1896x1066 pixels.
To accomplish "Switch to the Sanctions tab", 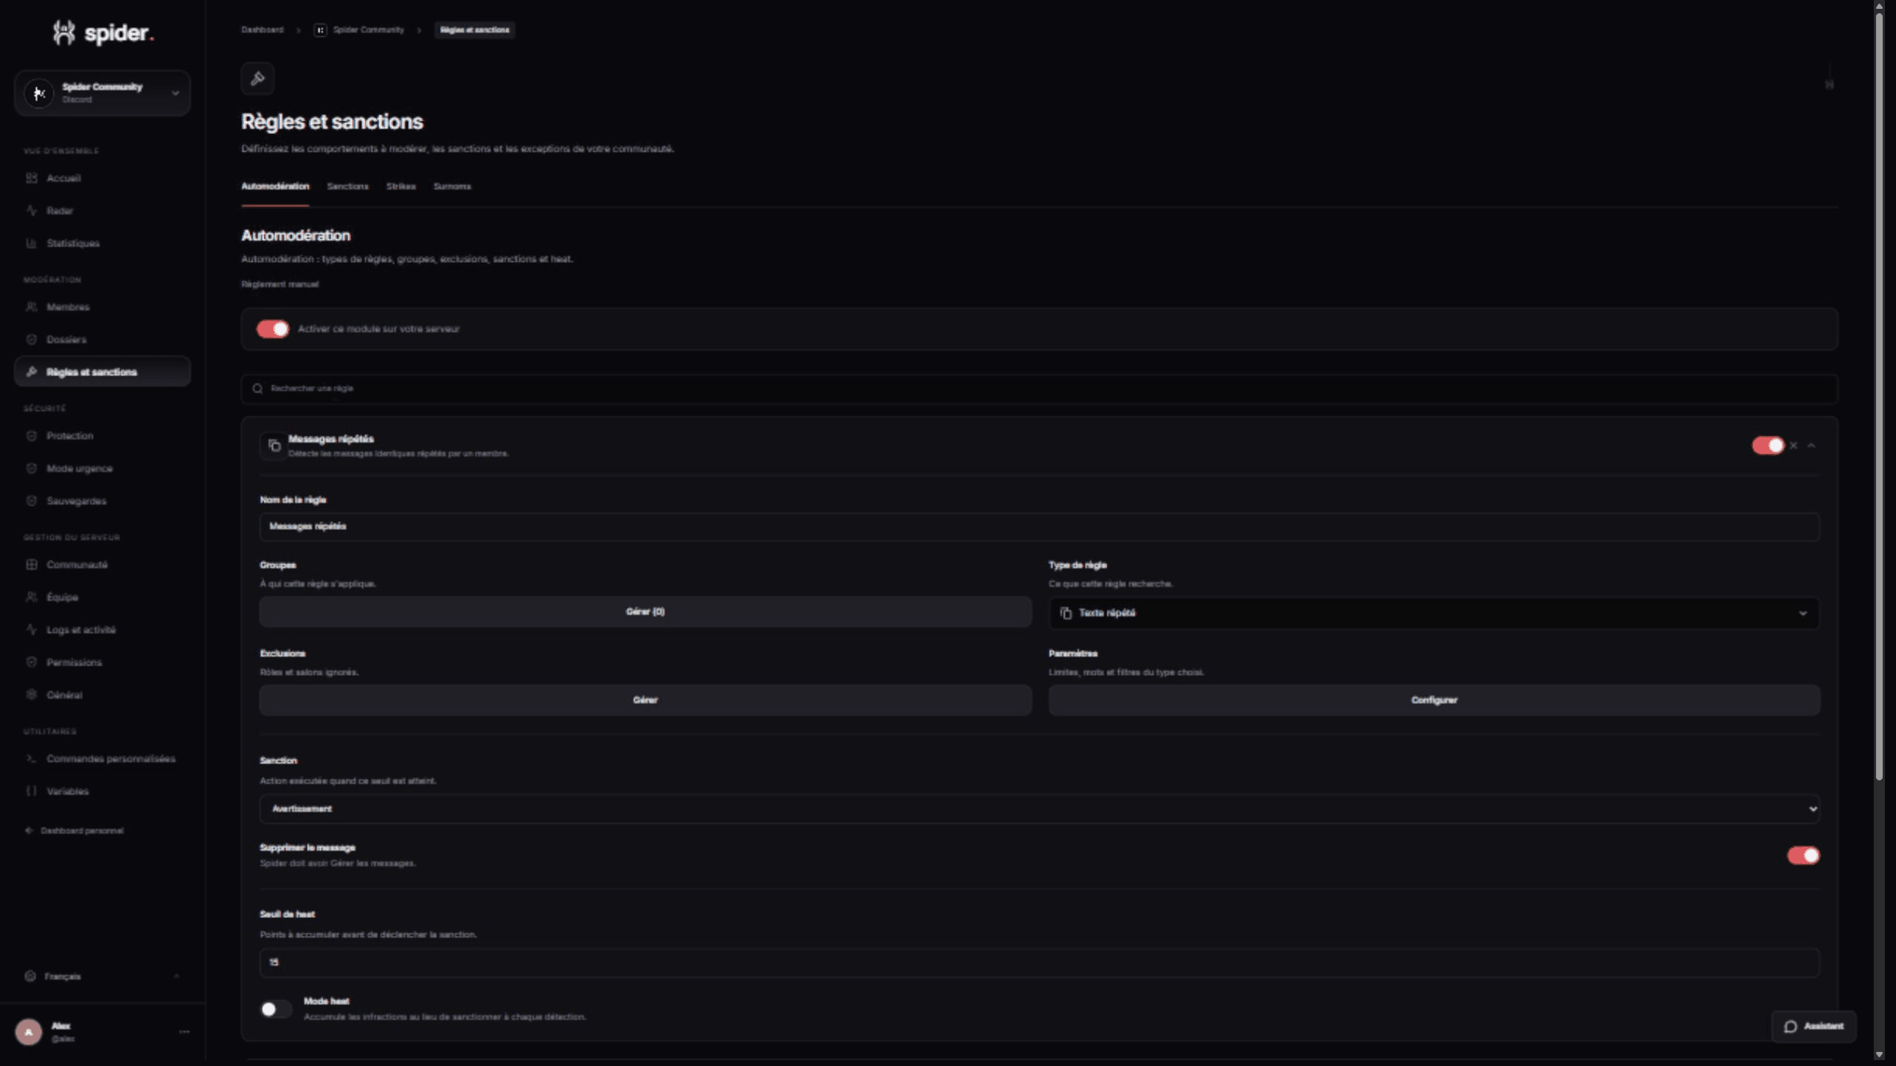I will [x=347, y=186].
